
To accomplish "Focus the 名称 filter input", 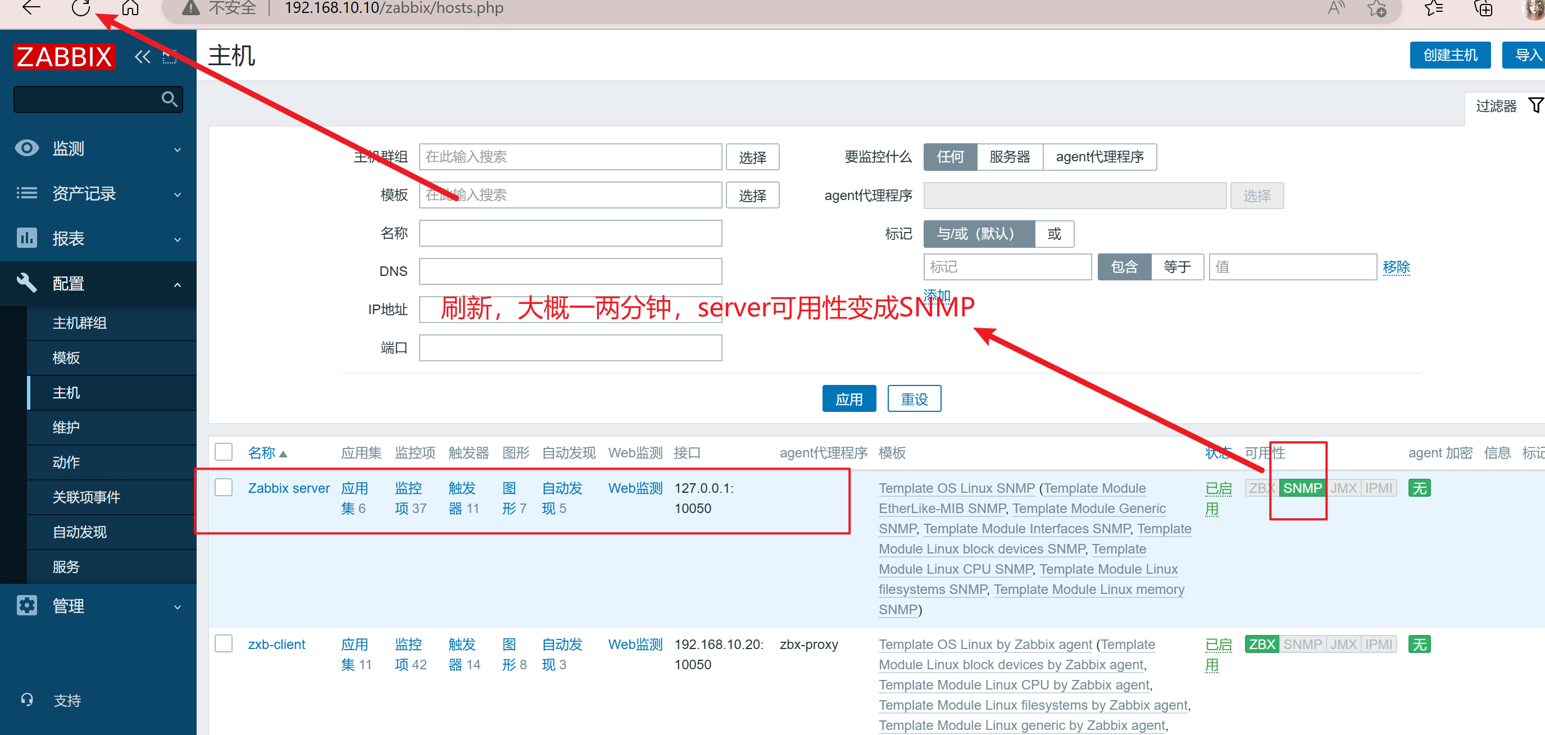I will (x=570, y=233).
